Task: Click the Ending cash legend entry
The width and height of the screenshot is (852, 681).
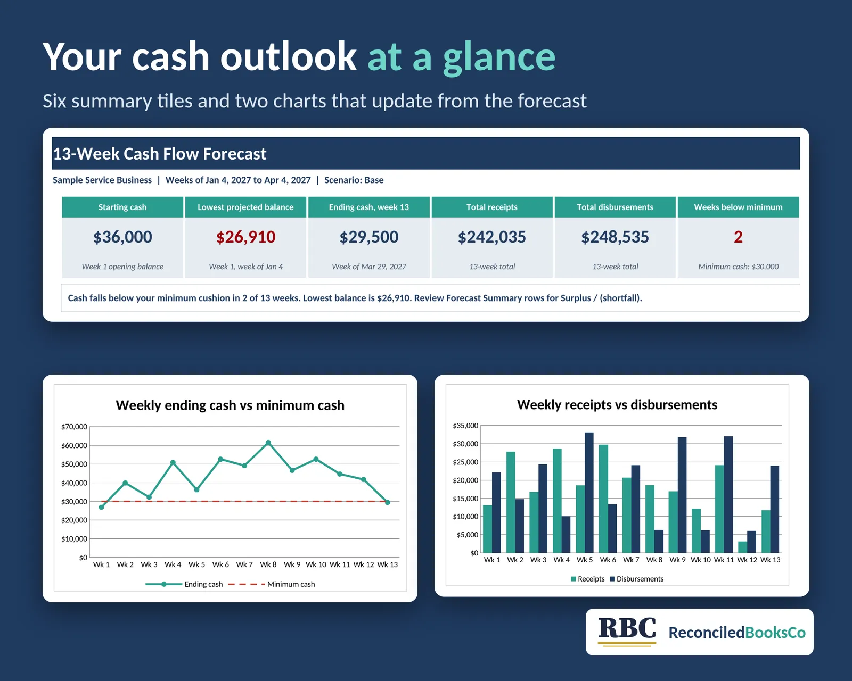Action: (x=184, y=584)
